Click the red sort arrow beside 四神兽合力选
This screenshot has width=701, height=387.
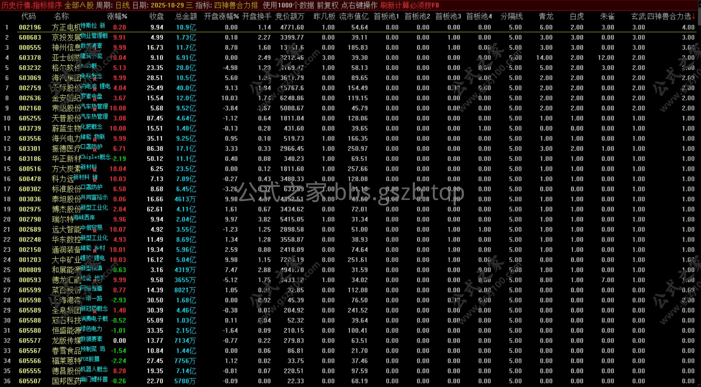(x=693, y=16)
